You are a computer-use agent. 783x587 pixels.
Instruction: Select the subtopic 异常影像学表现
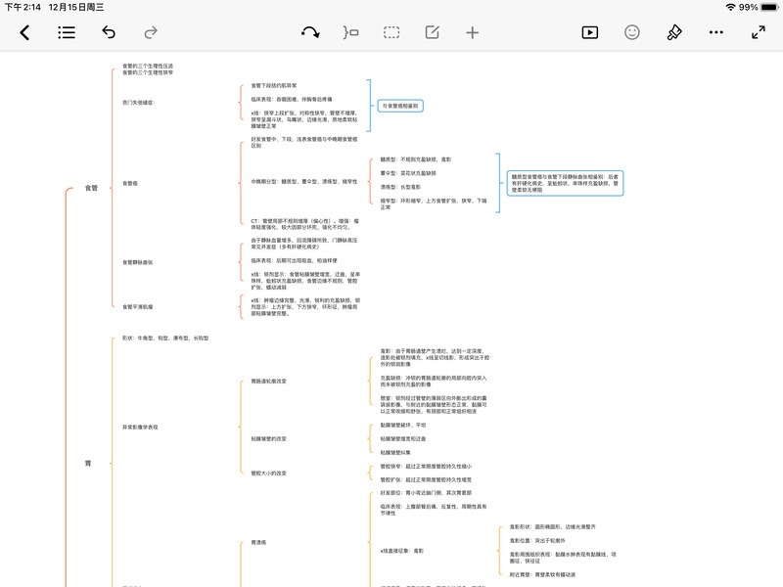coord(140,428)
